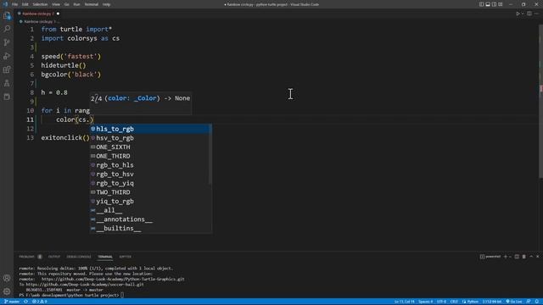Viewport: 543px width, 305px height.
Task: Select rgb_to_hls suggestion
Action: point(151,165)
